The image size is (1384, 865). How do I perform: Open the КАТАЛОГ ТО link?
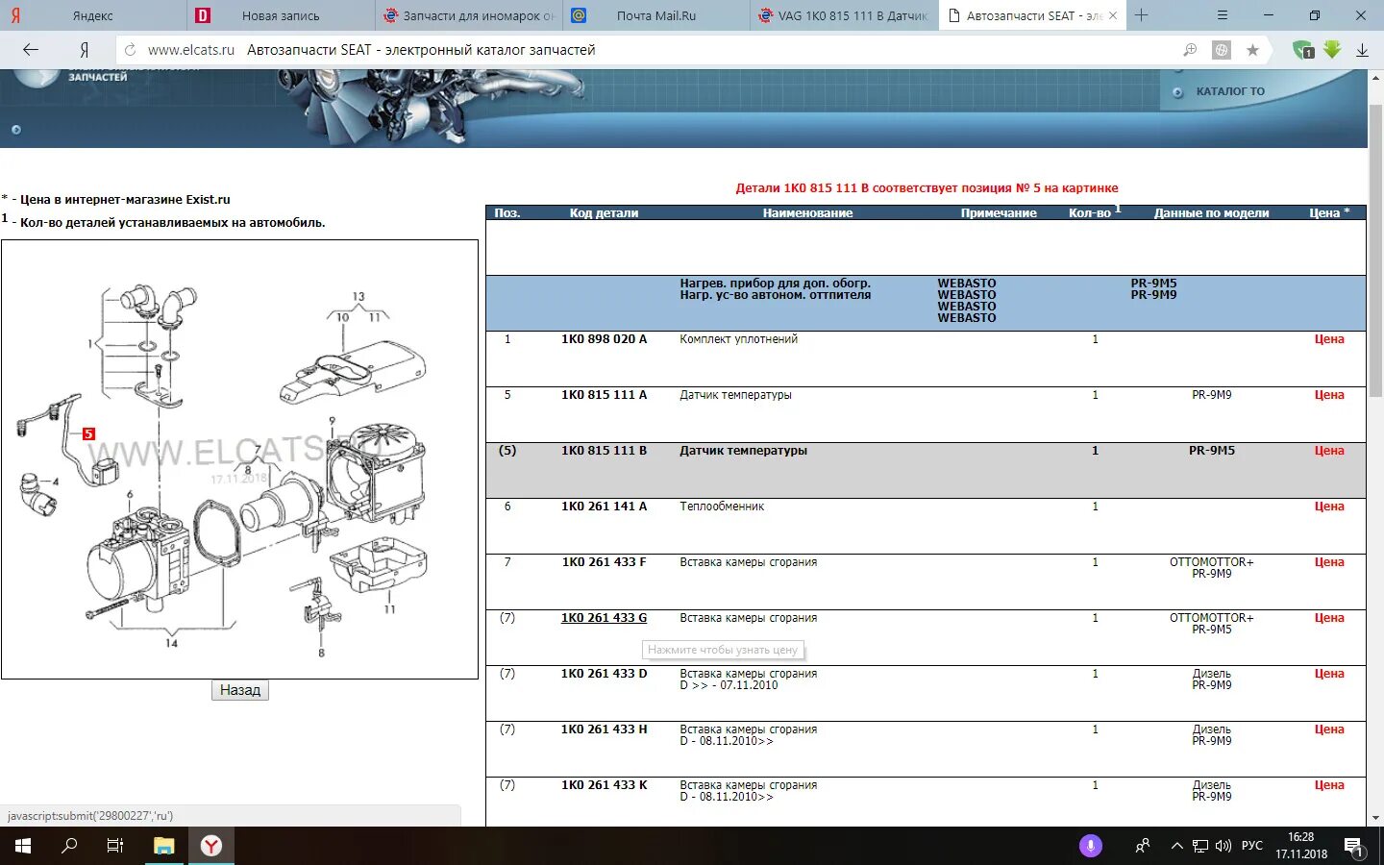(1230, 91)
